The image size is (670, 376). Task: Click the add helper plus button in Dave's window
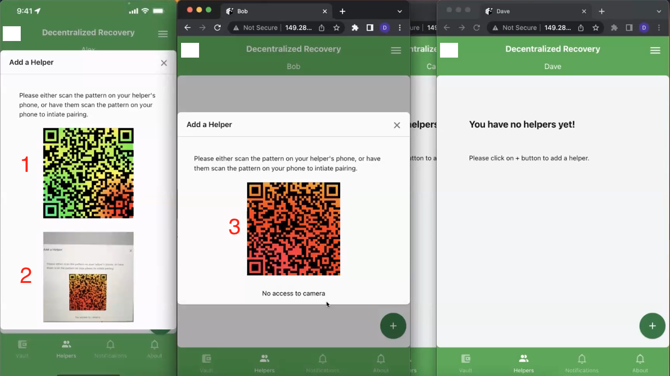tap(652, 326)
